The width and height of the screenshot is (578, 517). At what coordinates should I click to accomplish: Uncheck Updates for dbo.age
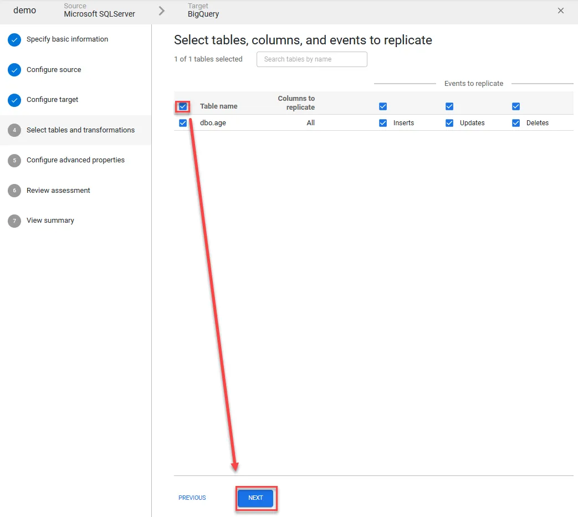click(449, 123)
